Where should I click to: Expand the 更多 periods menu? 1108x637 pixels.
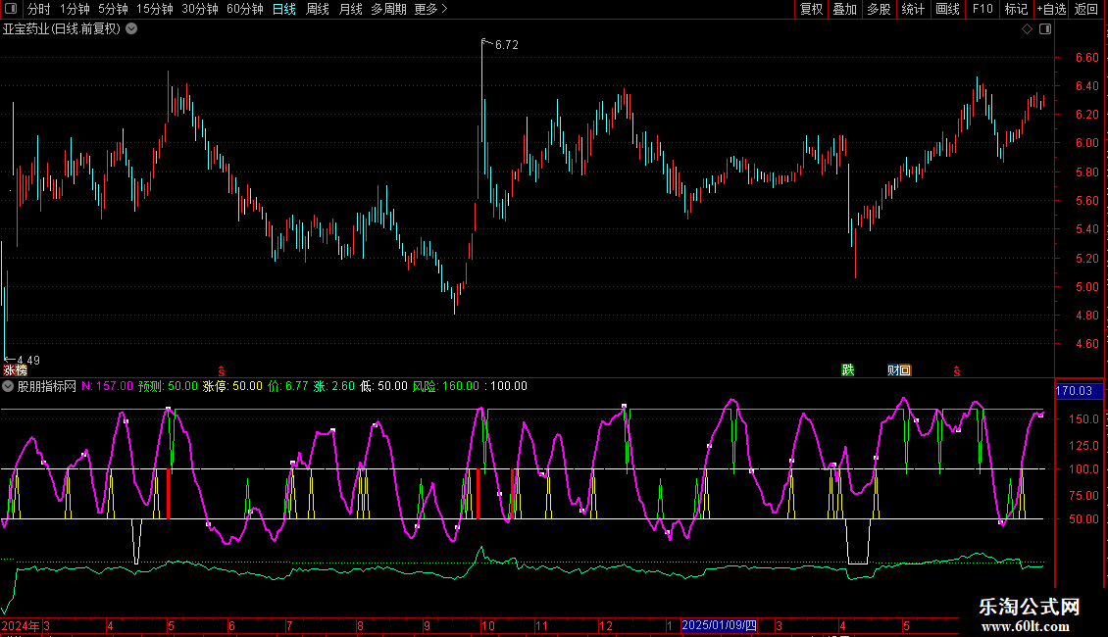click(430, 9)
